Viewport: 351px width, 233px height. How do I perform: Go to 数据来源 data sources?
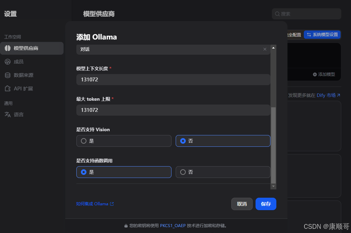(x=24, y=75)
